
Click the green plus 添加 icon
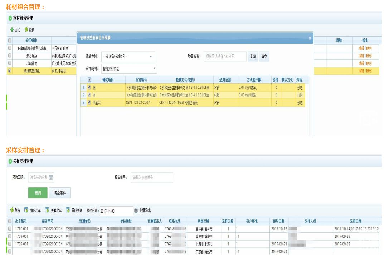click(12, 30)
